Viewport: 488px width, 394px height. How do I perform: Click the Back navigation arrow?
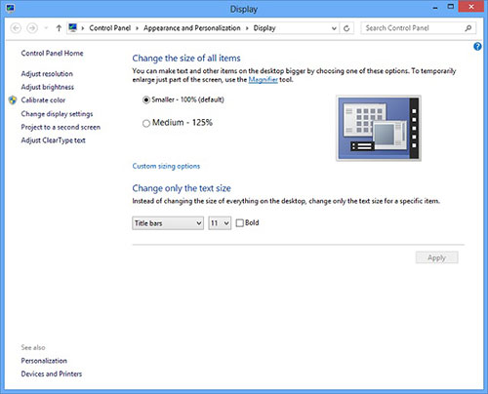point(16,28)
